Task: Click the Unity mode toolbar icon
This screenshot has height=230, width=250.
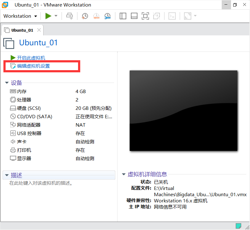Action: [157, 16]
